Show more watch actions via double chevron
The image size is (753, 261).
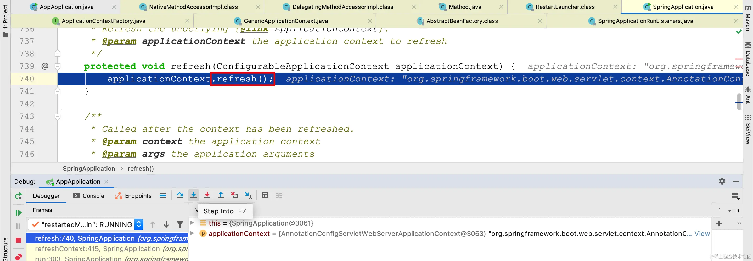pyautogui.click(x=739, y=223)
